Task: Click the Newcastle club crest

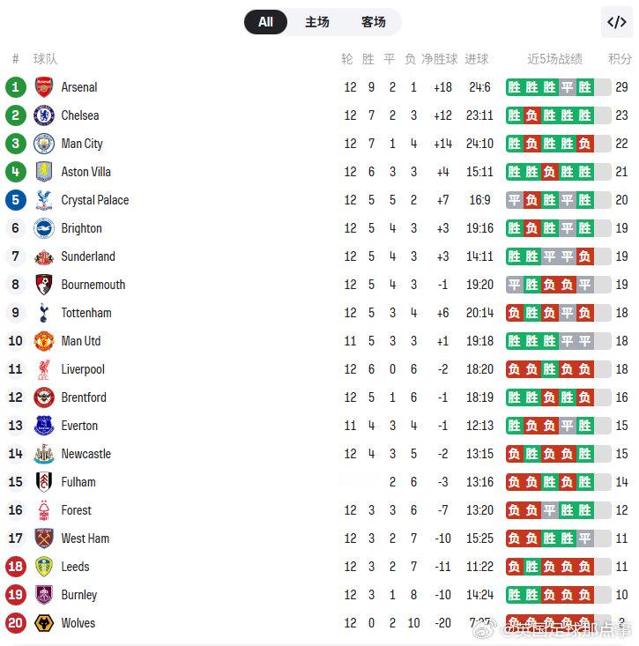Action: tap(44, 454)
